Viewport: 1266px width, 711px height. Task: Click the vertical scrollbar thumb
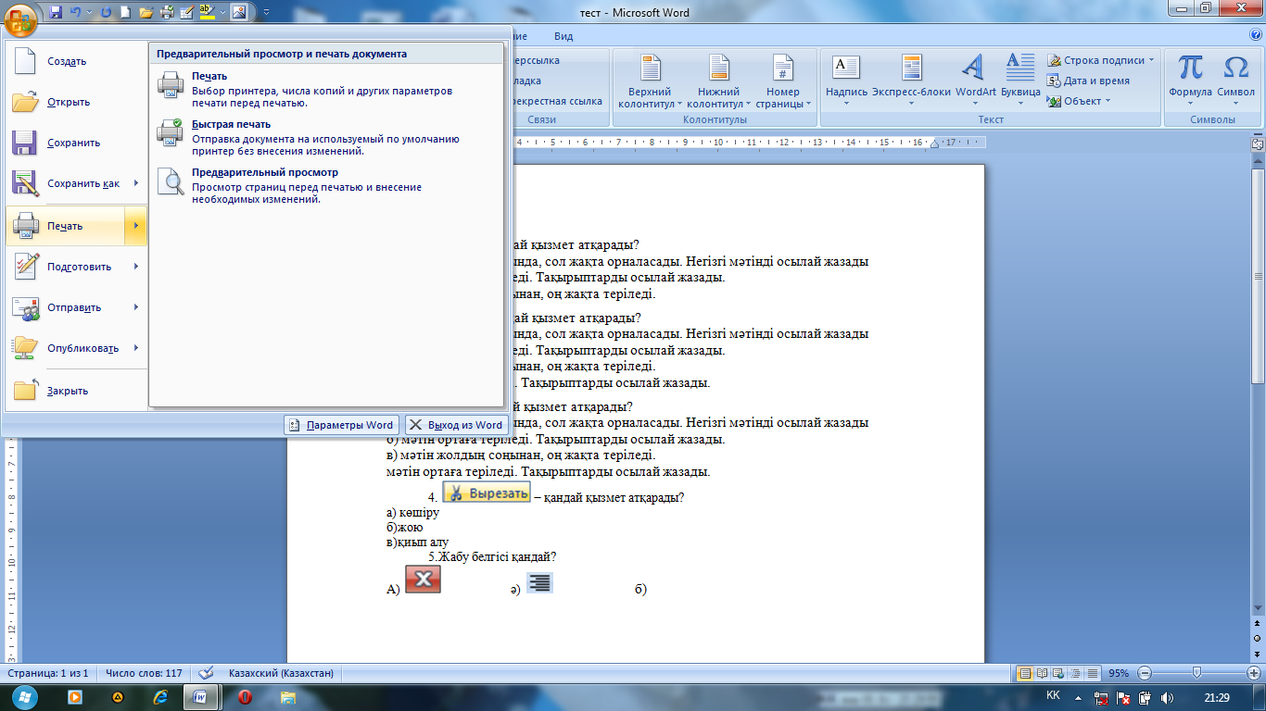(1258, 276)
